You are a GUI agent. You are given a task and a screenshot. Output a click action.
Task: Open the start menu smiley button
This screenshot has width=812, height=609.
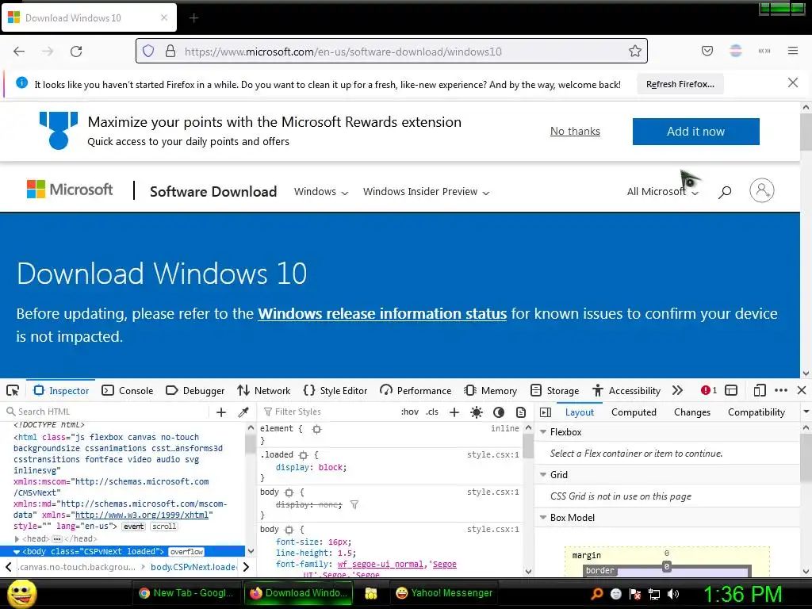(x=21, y=593)
